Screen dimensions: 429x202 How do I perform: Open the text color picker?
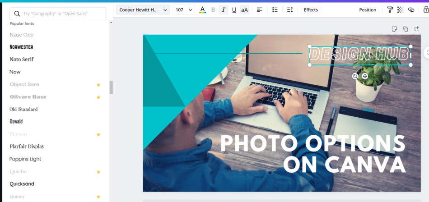click(x=202, y=10)
